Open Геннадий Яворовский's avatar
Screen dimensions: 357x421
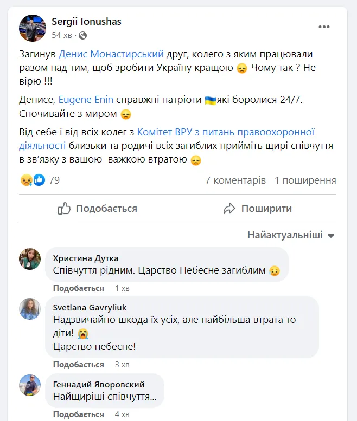point(30,385)
